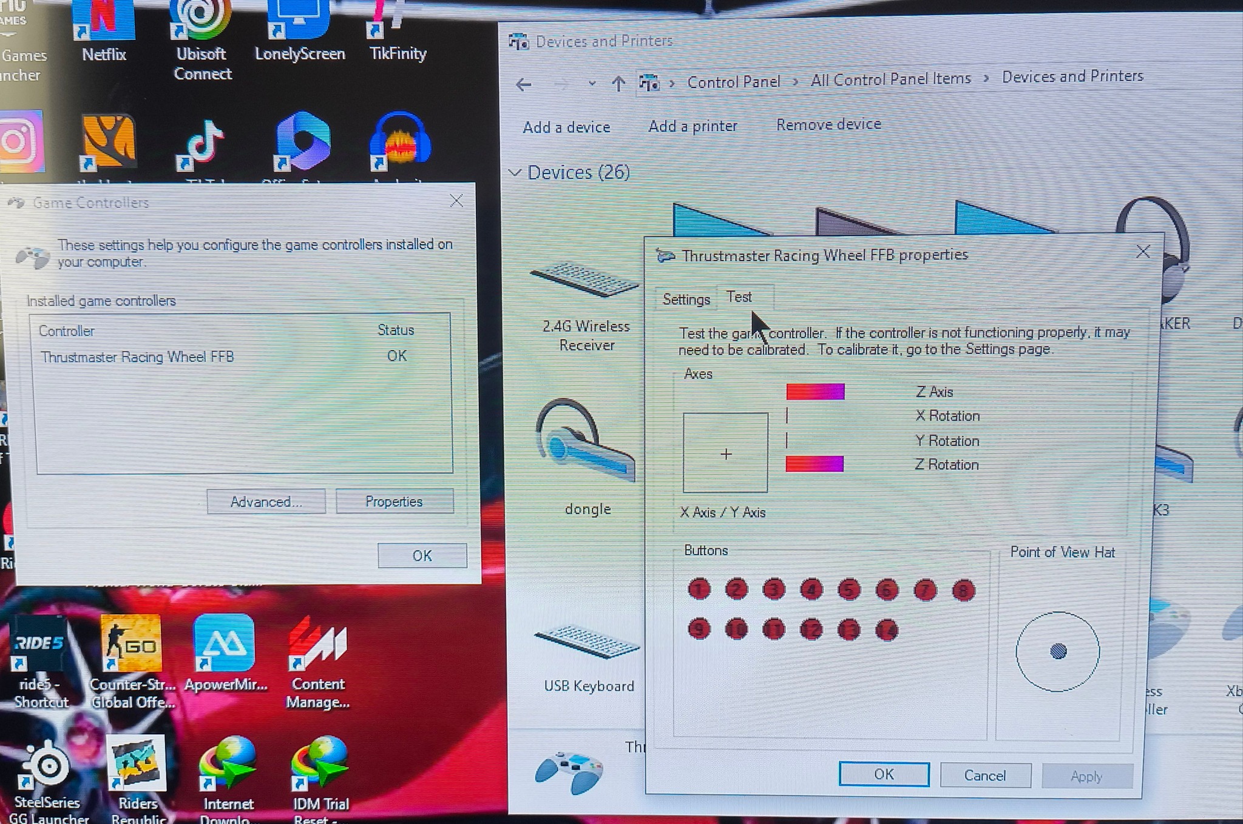This screenshot has width=1243, height=824.
Task: Click button indicator 1 in Buttons group
Action: (699, 589)
